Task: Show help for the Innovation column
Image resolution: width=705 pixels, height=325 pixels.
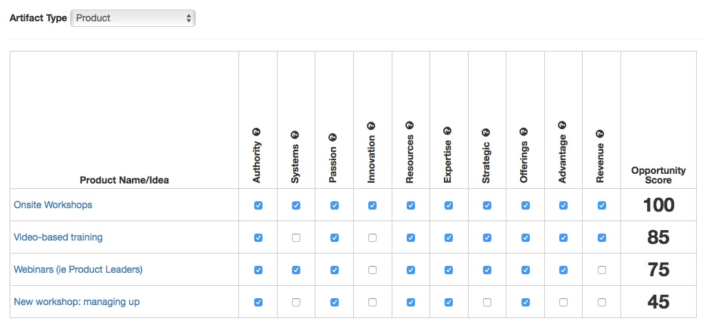Action: [371, 126]
